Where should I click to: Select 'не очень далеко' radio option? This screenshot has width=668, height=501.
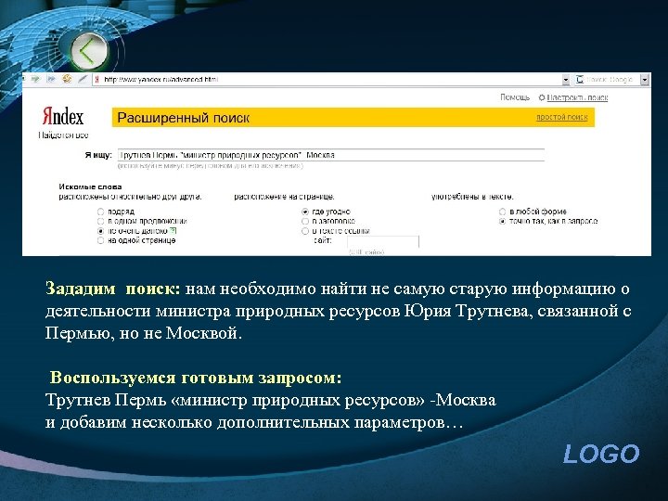pos(100,231)
